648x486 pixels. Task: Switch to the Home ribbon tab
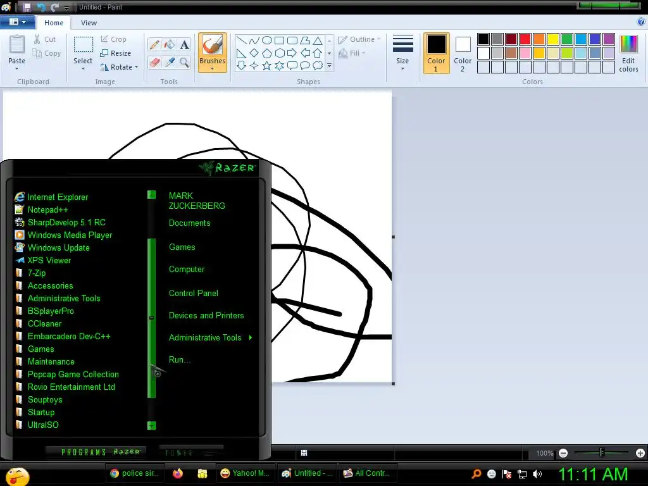(54, 23)
